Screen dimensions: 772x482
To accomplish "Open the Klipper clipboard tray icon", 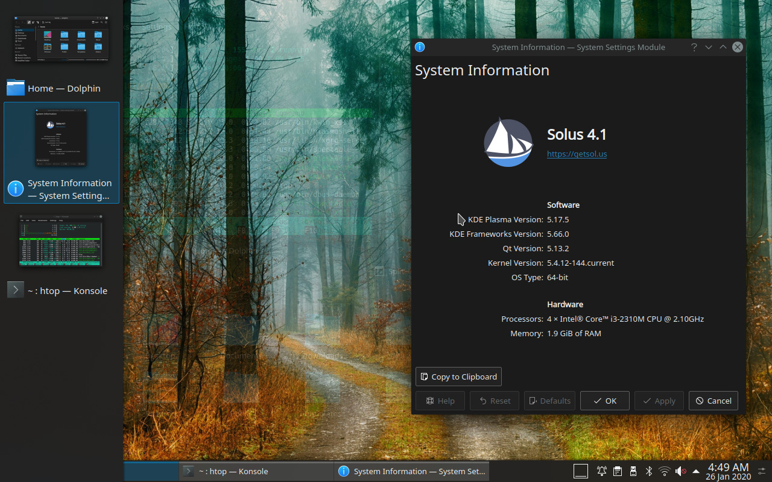I will click(x=617, y=471).
